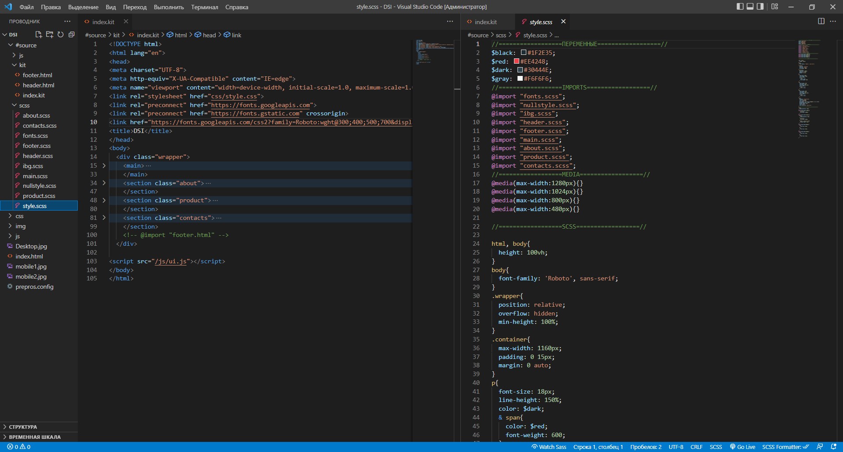Refresh the explorer tree
The width and height of the screenshot is (843, 452).
pyautogui.click(x=61, y=34)
